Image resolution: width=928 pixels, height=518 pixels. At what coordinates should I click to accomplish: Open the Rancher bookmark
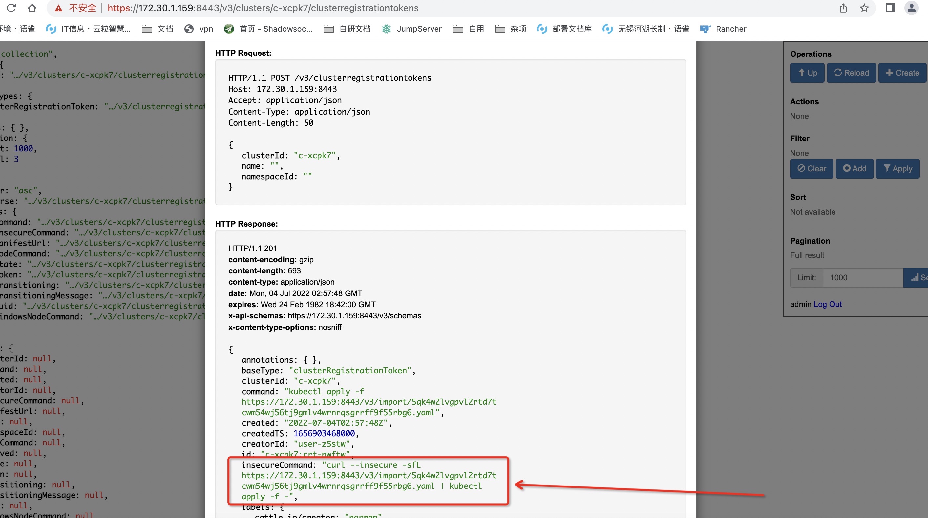point(723,29)
